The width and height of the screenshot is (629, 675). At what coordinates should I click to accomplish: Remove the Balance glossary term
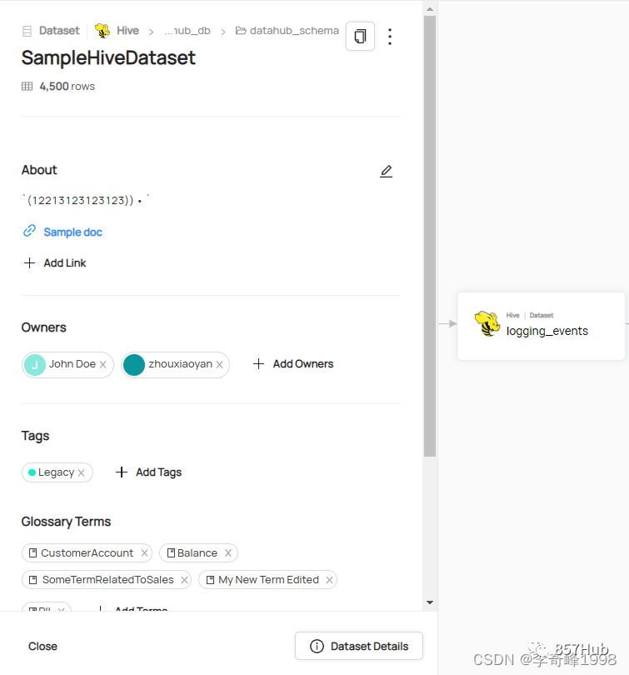coord(228,553)
